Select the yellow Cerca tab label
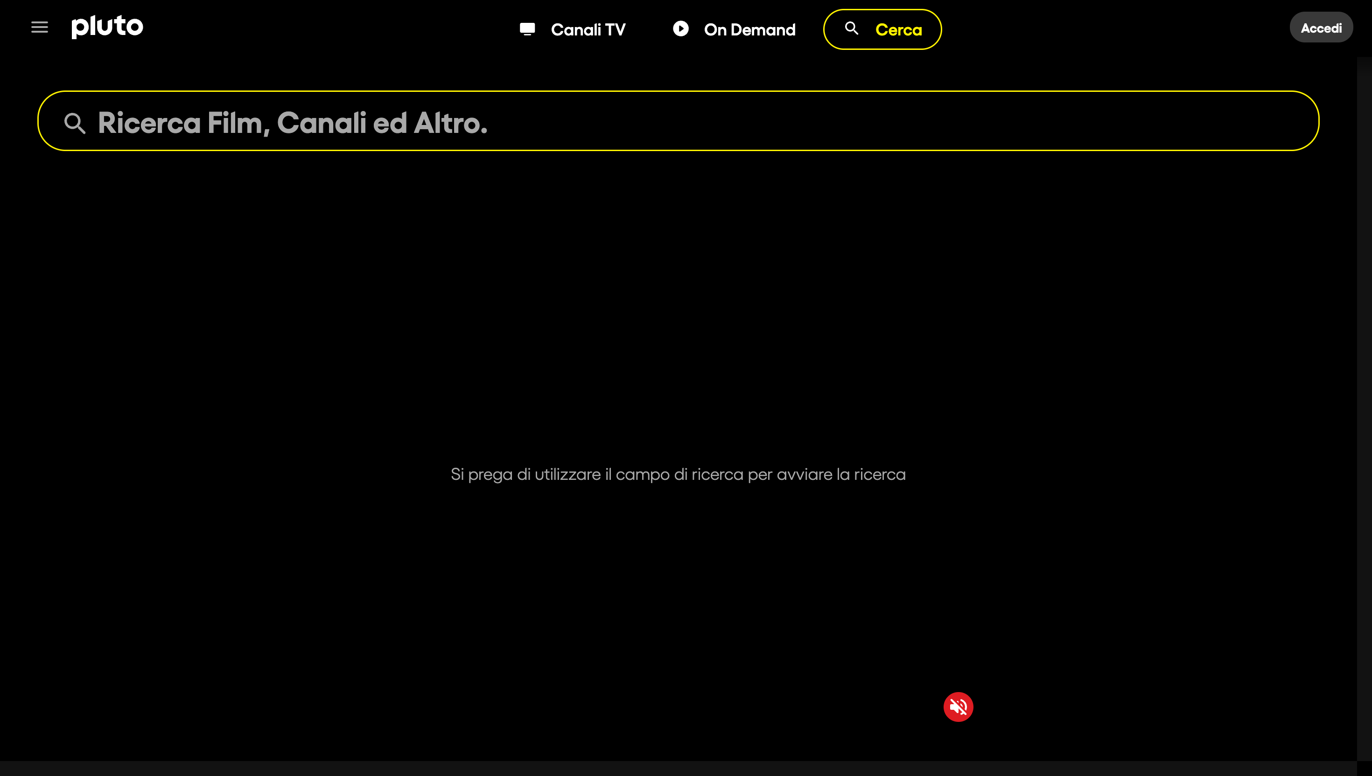Screen dimensions: 1372x776 tap(898, 30)
